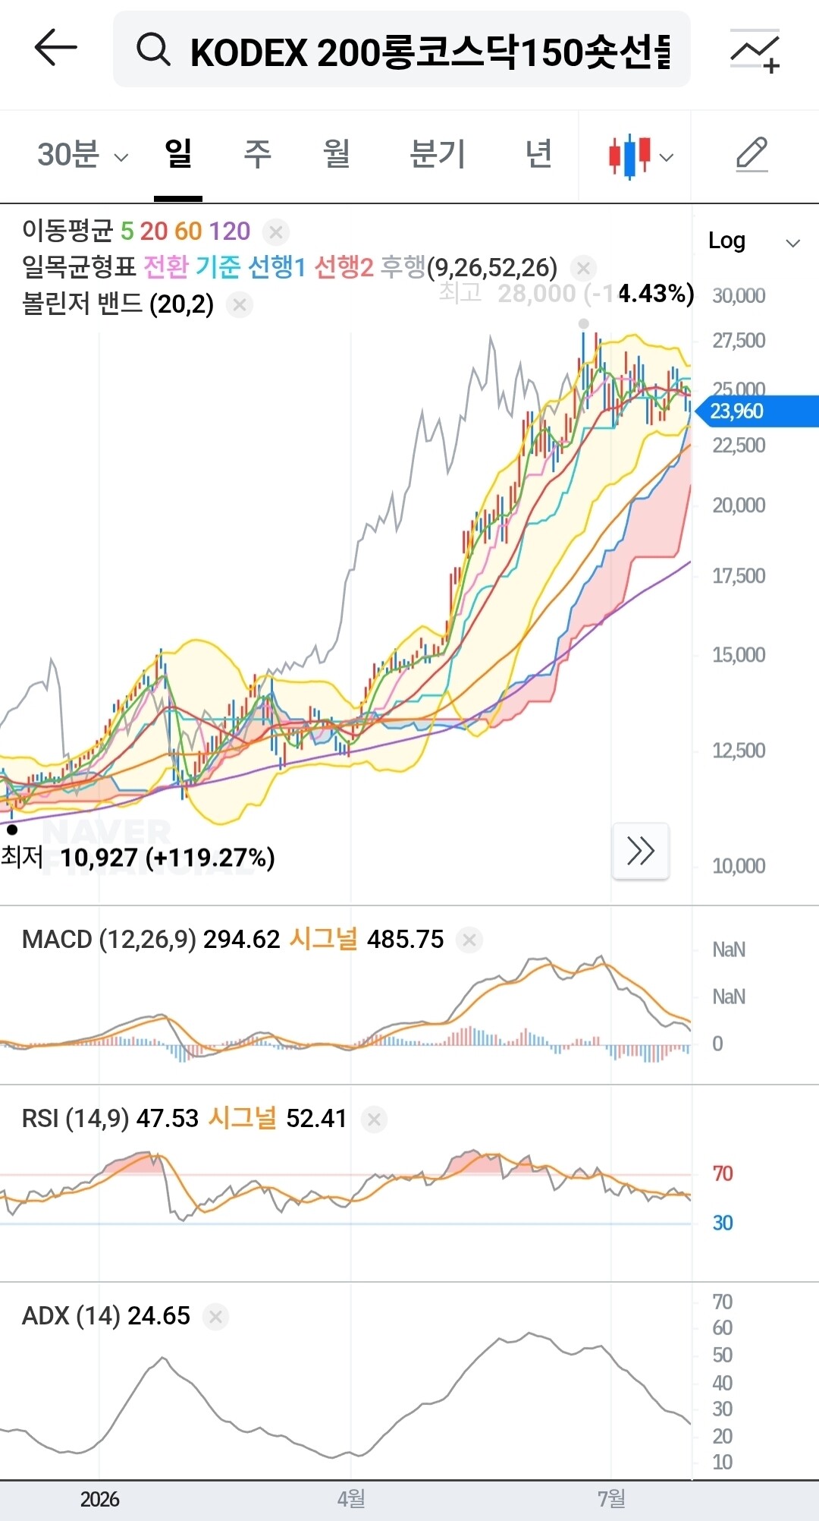Tap the back arrow icon
Image resolution: width=819 pixels, height=1521 pixels.
click(56, 48)
